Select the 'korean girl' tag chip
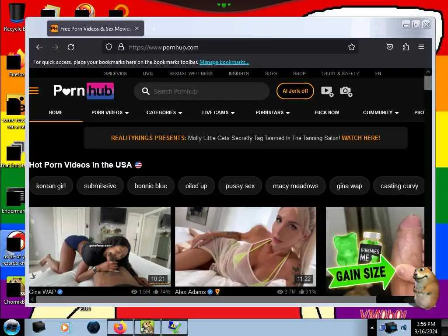The image size is (448, 336). coord(51,186)
